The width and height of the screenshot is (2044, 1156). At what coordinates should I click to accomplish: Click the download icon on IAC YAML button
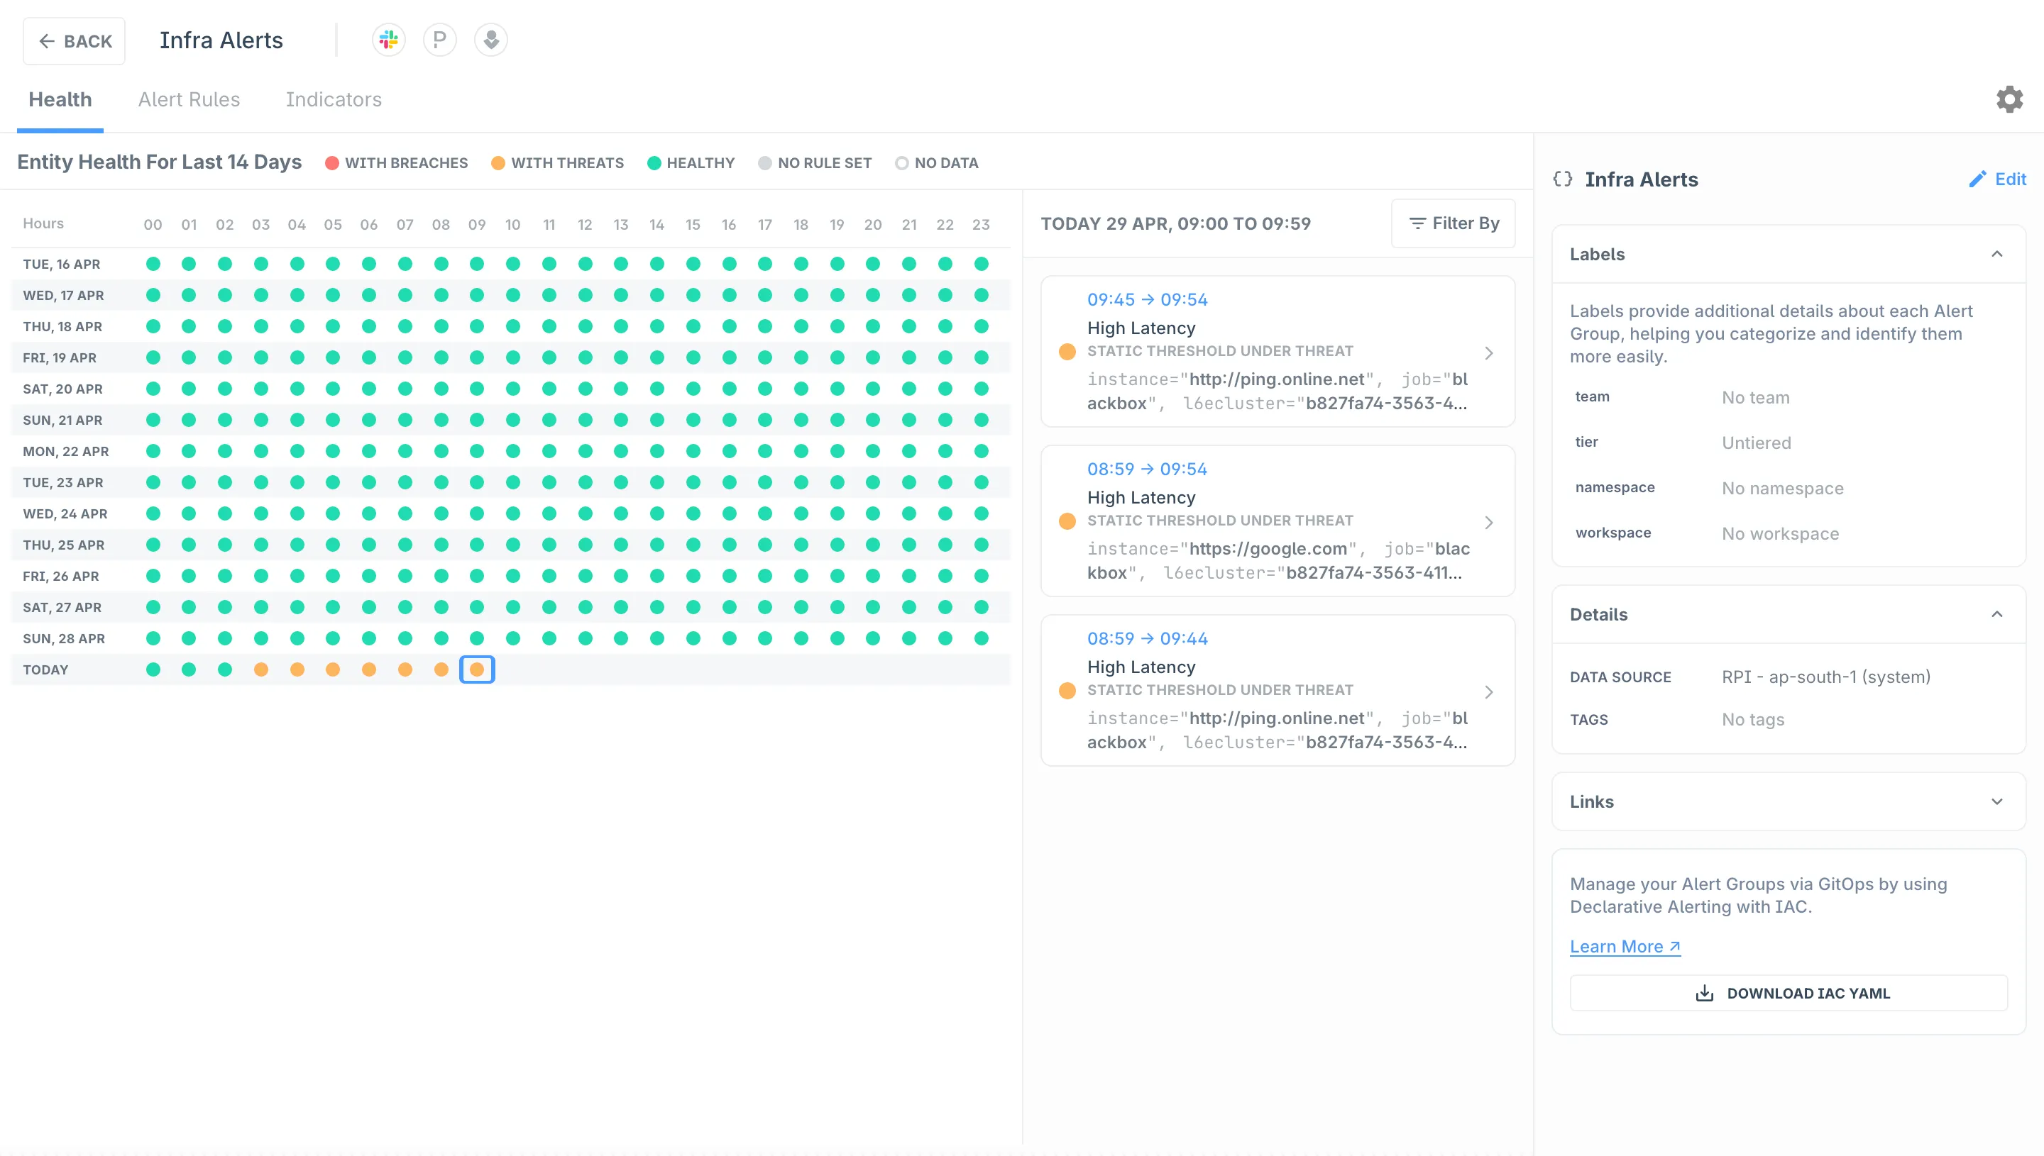pyautogui.click(x=1704, y=994)
